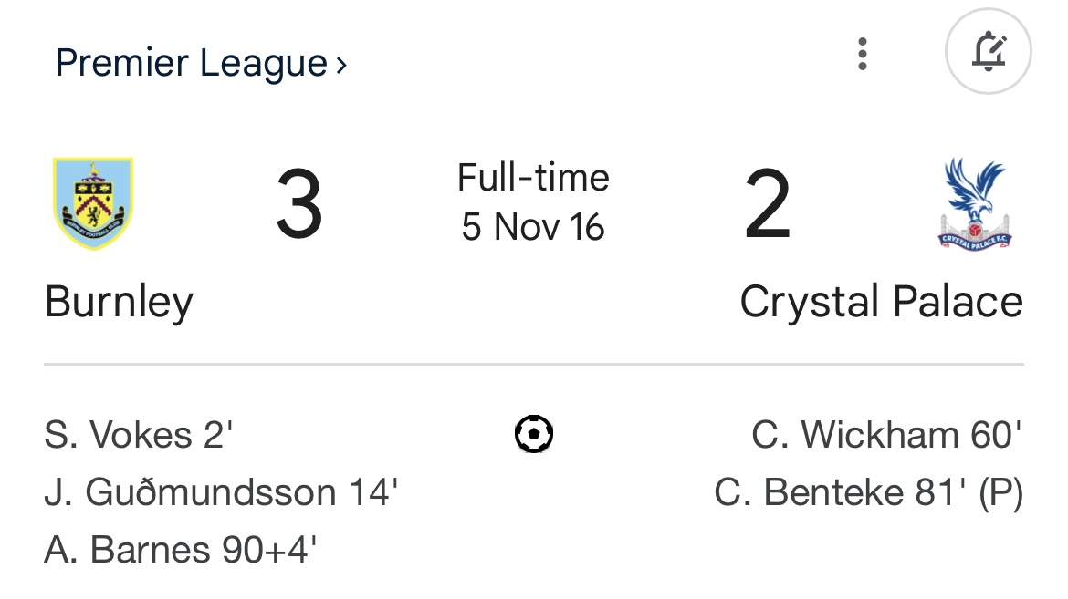1068x599 pixels.
Task: Open the three-dot more options menu
Action: tap(862, 54)
